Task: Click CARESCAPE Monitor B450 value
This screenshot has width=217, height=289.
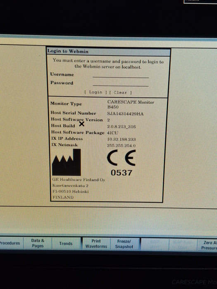Action: [x=131, y=104]
